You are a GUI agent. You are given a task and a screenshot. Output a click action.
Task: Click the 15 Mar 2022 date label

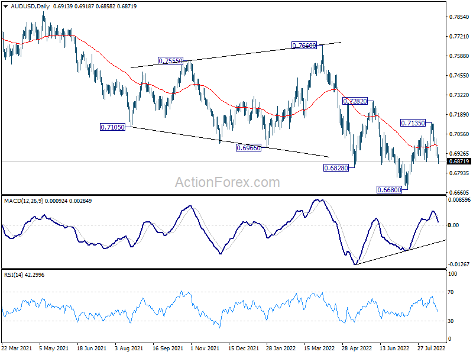(x=319, y=348)
